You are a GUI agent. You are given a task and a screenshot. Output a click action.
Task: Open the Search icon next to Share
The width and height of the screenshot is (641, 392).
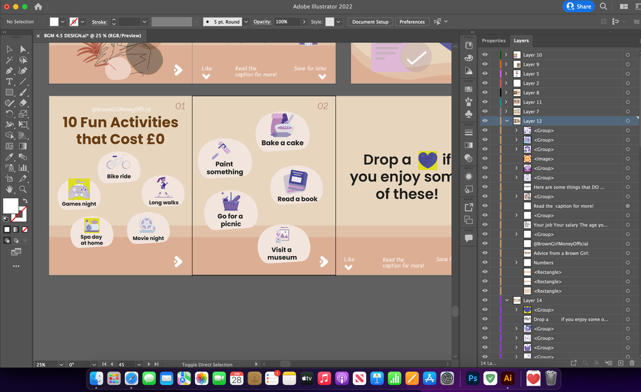pos(603,6)
